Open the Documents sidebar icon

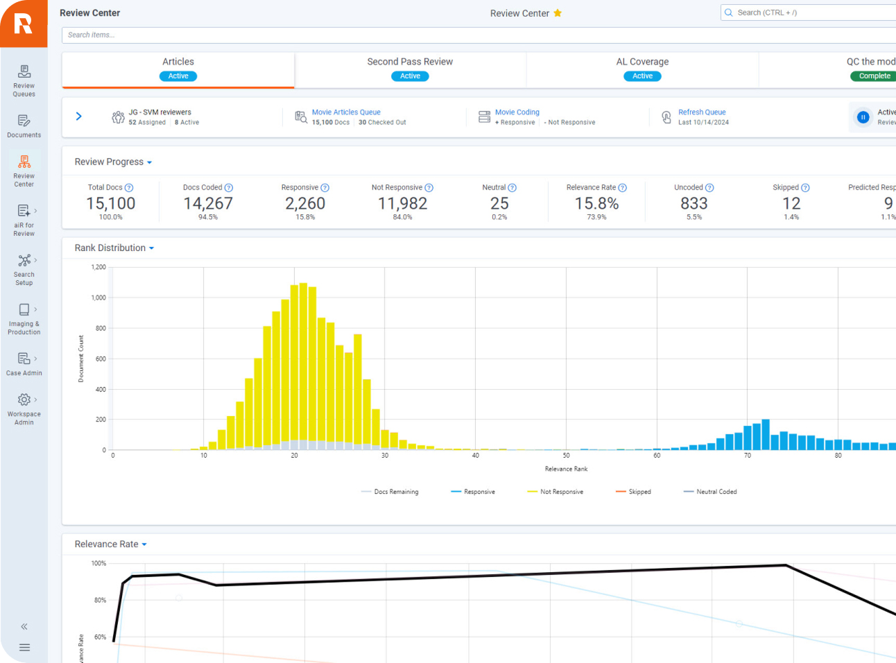click(x=24, y=126)
